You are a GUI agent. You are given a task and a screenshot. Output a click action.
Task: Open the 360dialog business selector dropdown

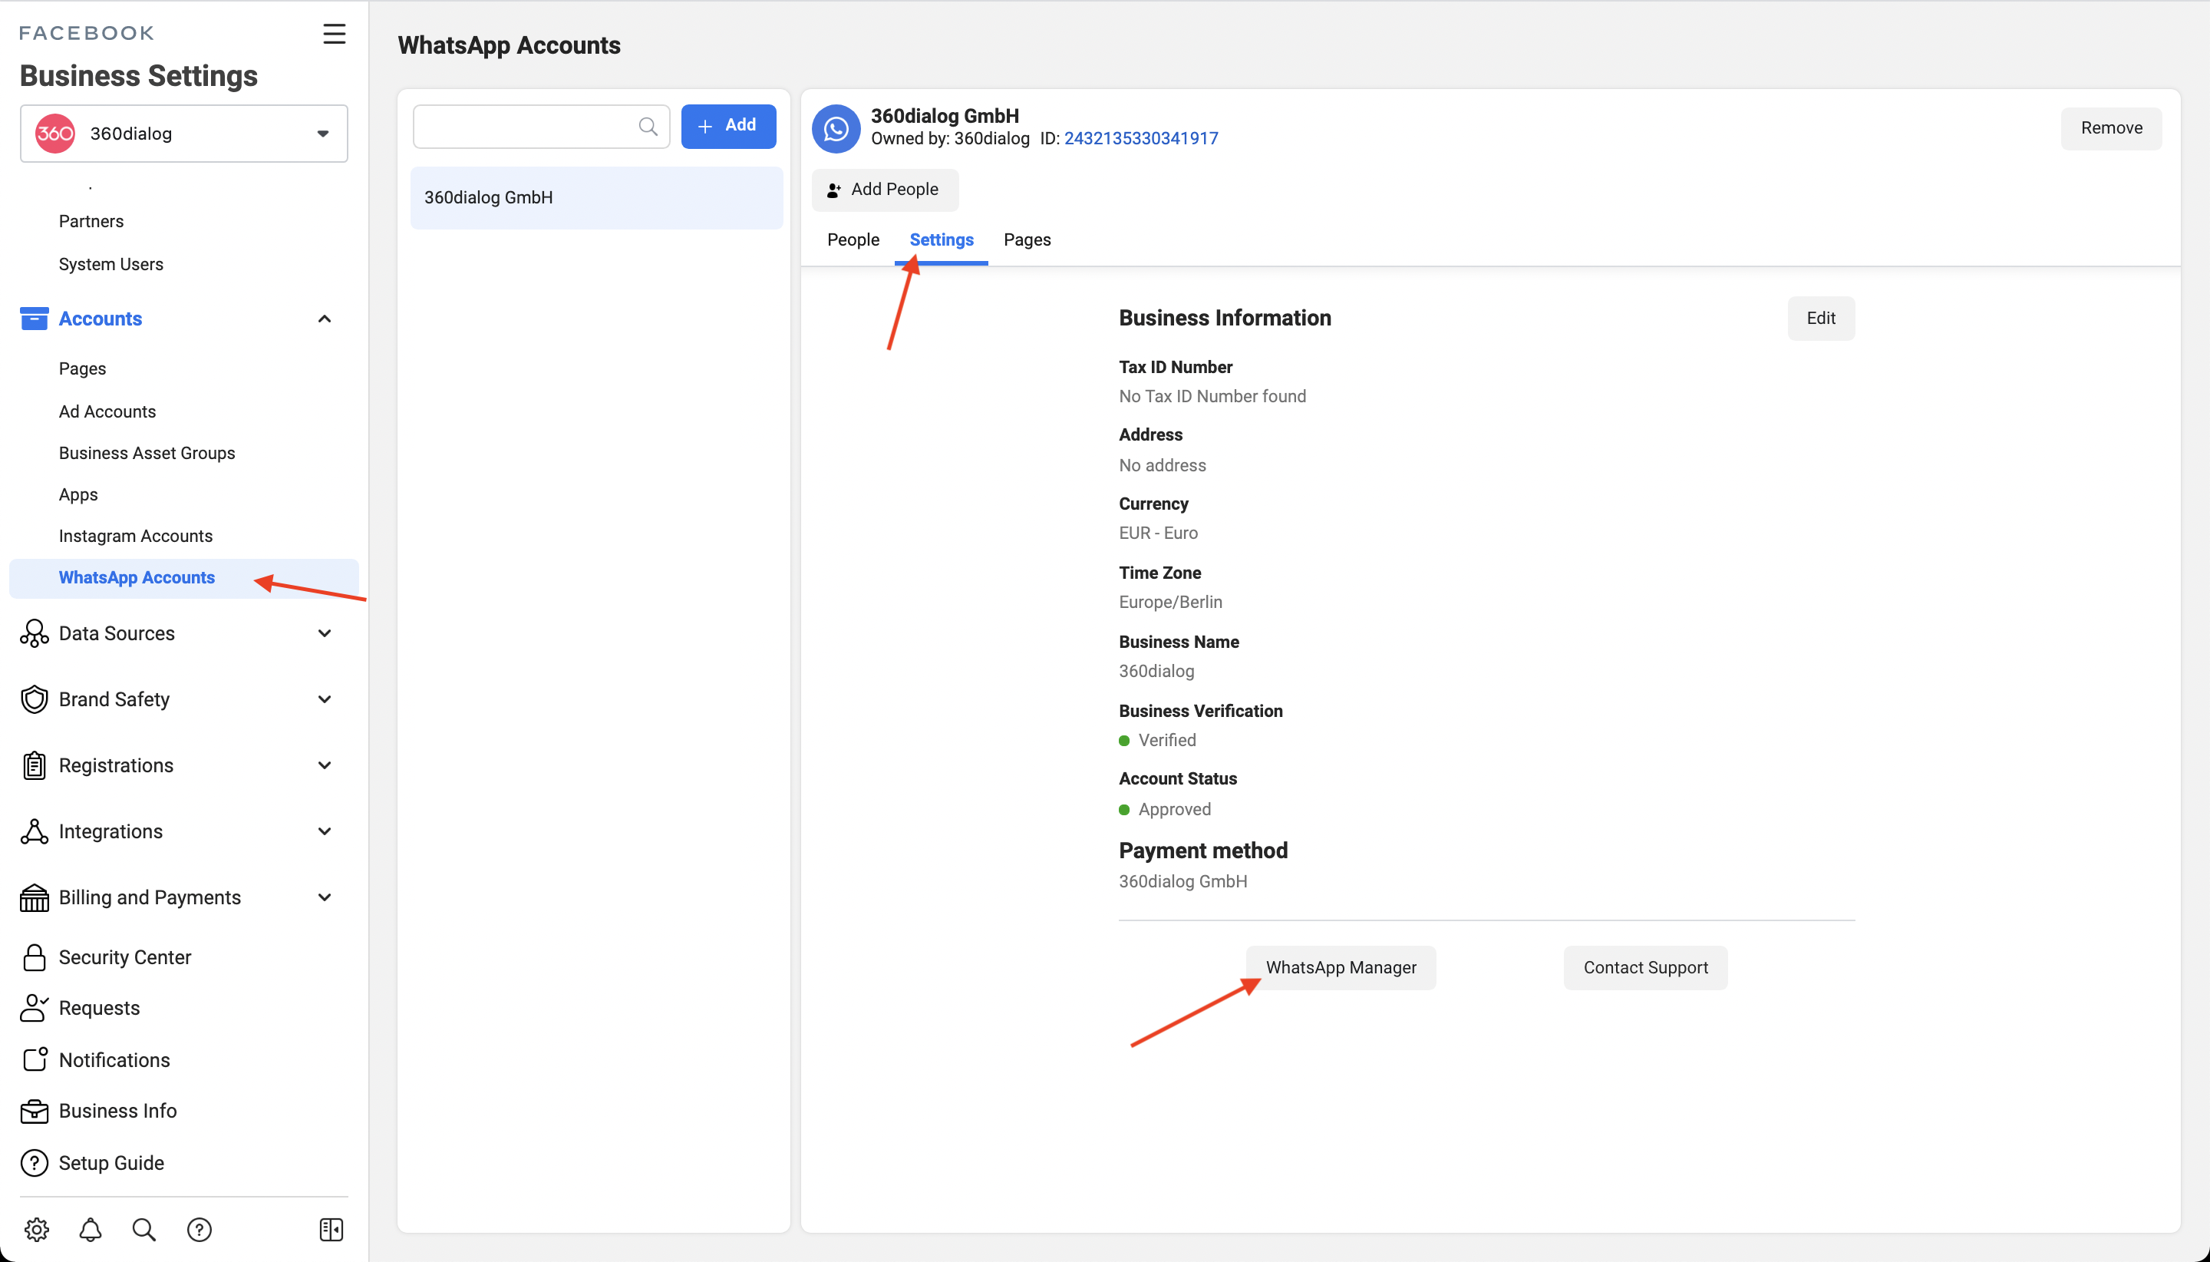(x=183, y=134)
